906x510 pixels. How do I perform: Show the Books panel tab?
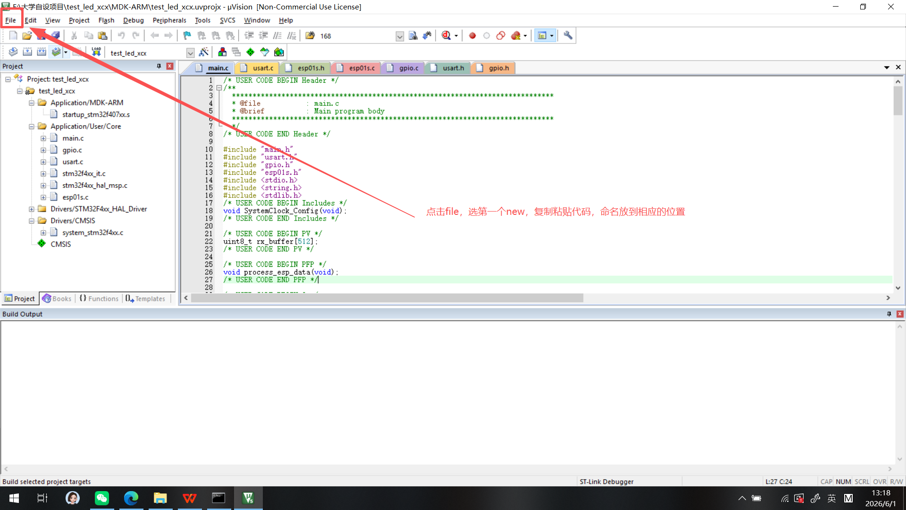click(x=57, y=298)
